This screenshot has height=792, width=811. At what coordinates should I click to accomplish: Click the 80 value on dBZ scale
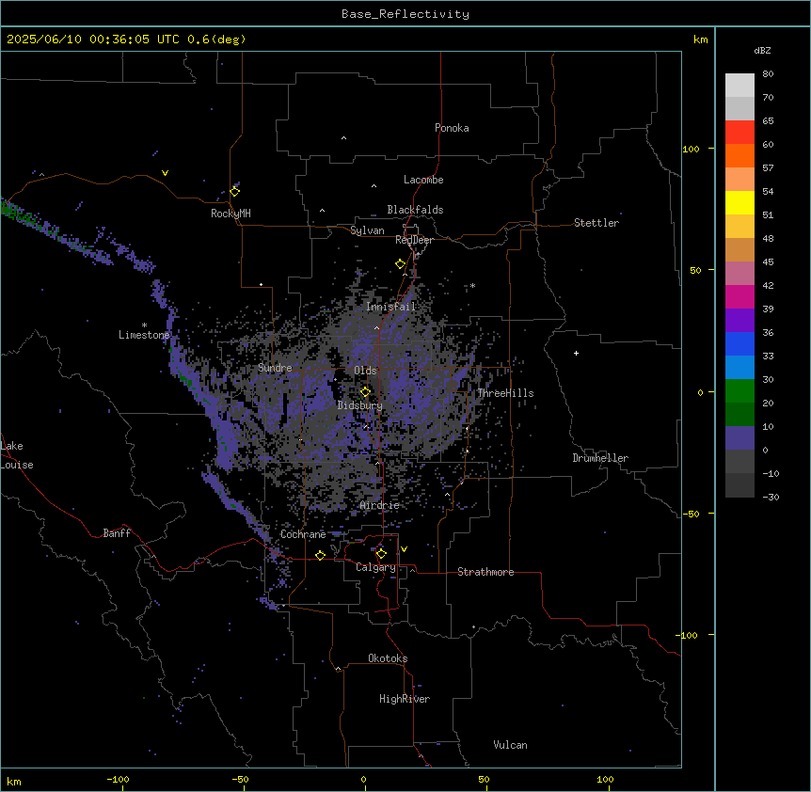pyautogui.click(x=768, y=74)
